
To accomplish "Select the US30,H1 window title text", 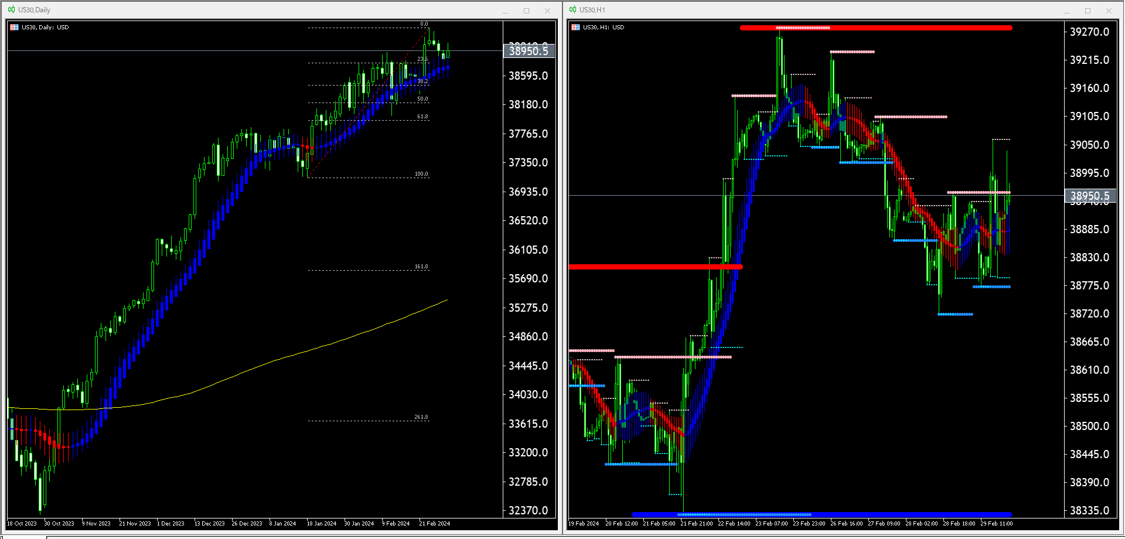I will coord(592,10).
